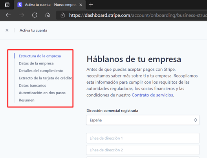This screenshot has height=158, width=207.
Task: Open Detalles del cumplimiento step
Action: tap(41, 71)
